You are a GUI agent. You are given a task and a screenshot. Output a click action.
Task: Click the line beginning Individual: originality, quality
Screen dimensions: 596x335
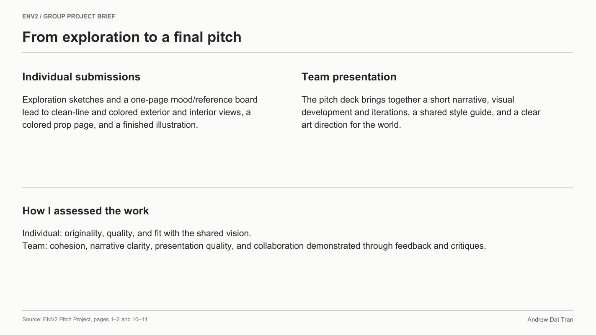click(137, 233)
